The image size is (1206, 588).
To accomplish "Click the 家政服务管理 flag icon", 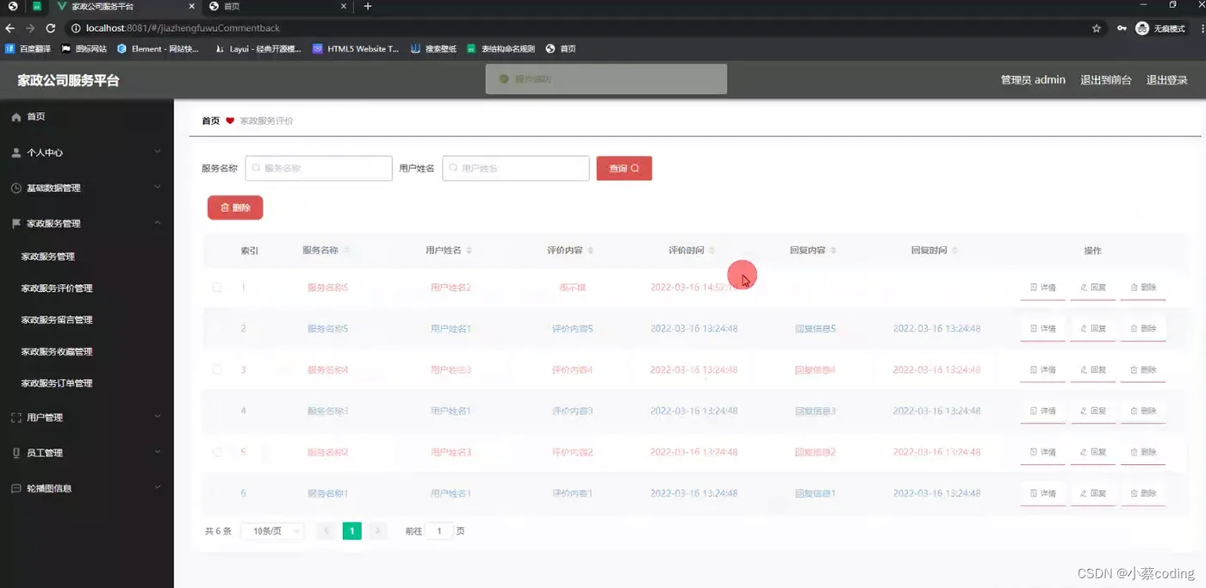I will (x=16, y=223).
